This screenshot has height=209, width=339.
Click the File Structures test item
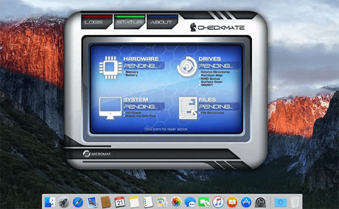(212, 113)
